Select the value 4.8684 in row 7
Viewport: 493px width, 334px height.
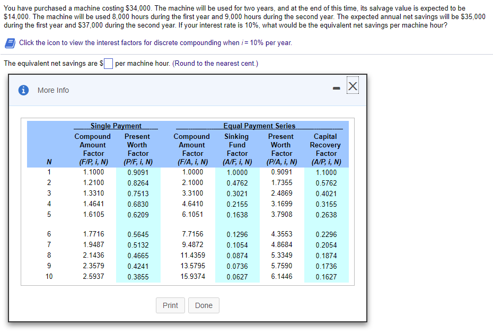click(x=281, y=245)
